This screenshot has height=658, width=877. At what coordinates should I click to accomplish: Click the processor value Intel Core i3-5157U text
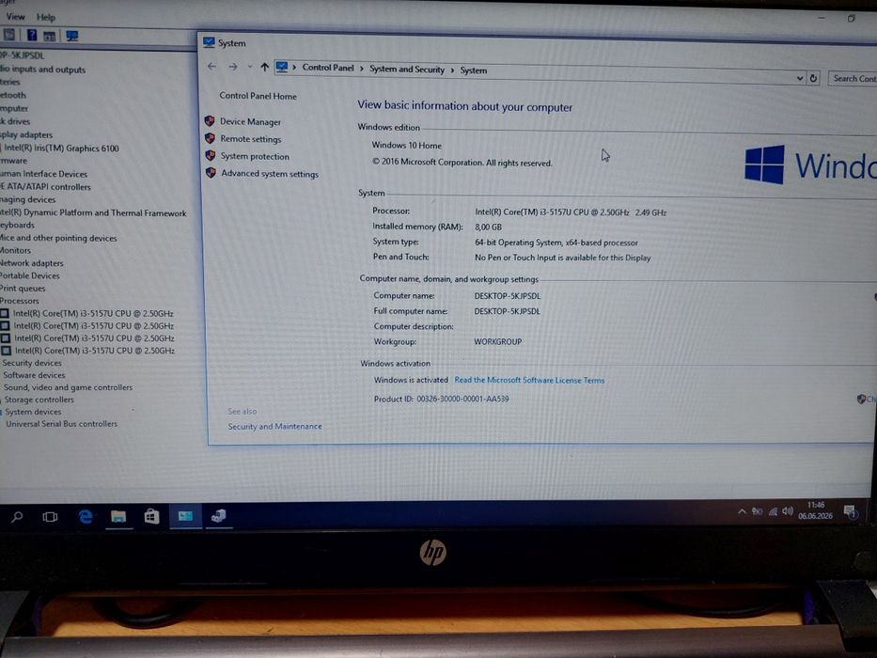[571, 212]
